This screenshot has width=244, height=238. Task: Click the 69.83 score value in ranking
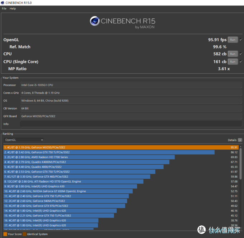click(x=234, y=157)
